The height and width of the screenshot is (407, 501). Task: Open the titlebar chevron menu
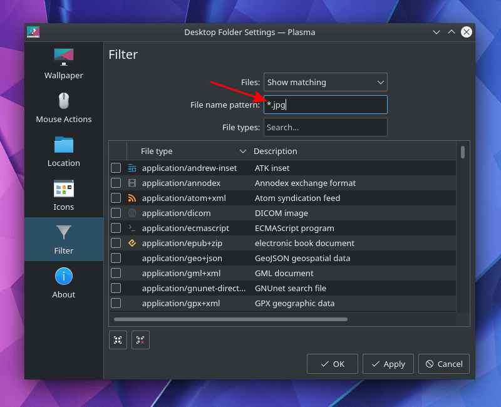tap(436, 32)
